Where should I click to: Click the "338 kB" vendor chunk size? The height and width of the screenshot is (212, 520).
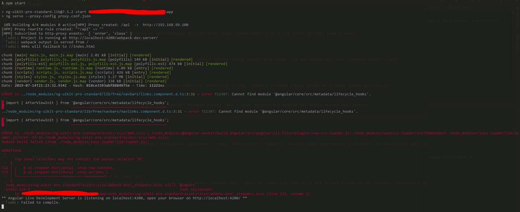(114, 81)
